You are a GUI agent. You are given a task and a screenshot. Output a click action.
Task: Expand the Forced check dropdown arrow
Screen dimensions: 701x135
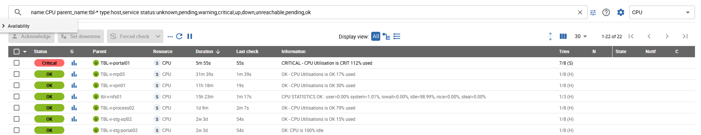click(158, 36)
